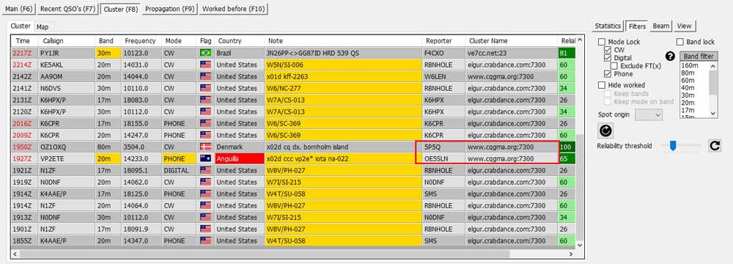Click the cluster table scroll up arrow
Screen dimensions: 733x264
click(580, 41)
